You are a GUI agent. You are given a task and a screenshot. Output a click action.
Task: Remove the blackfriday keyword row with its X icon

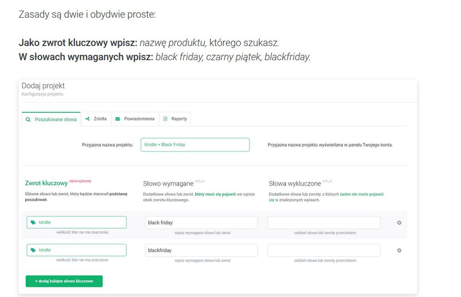399,250
